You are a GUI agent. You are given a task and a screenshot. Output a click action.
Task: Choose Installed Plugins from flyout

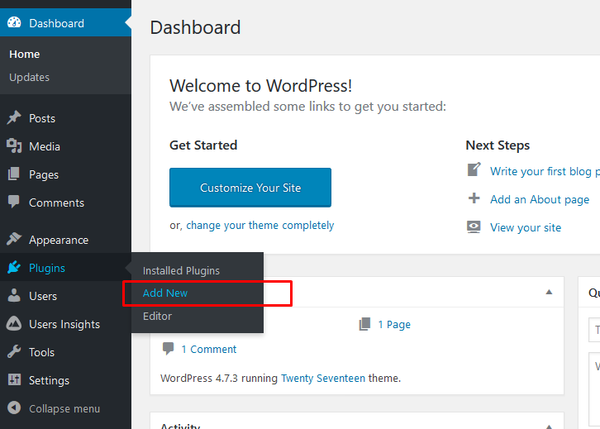[x=181, y=270]
